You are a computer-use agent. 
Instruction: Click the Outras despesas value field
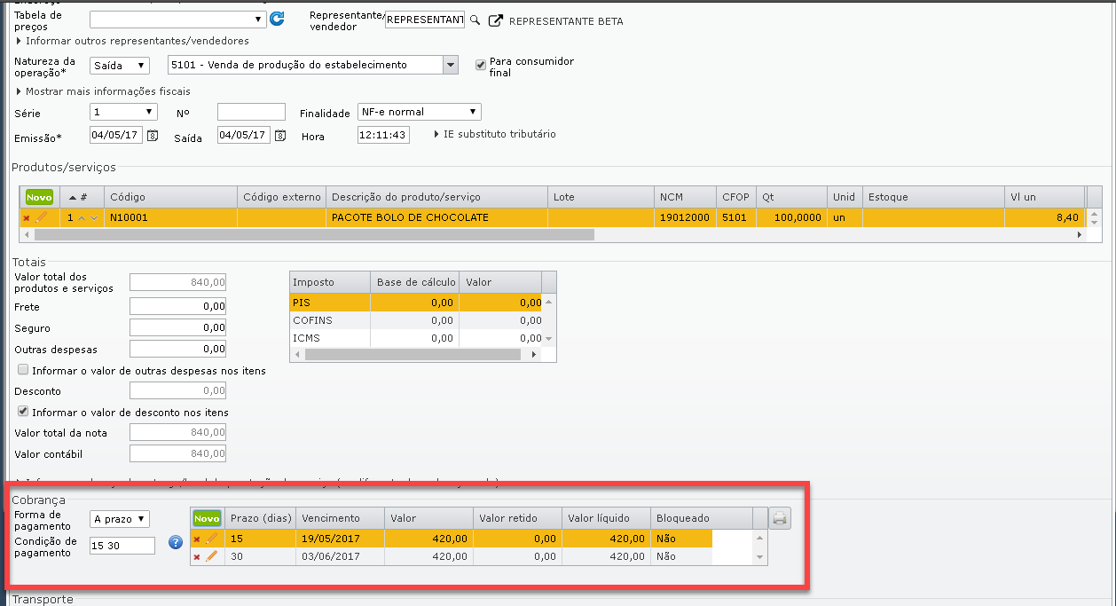177,349
